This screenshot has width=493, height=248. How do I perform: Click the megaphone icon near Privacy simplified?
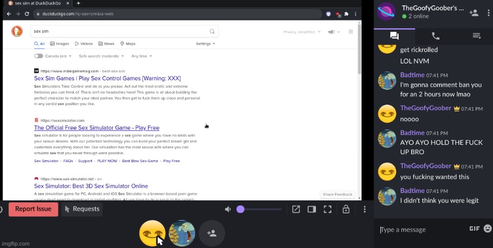pyautogui.click(x=331, y=32)
